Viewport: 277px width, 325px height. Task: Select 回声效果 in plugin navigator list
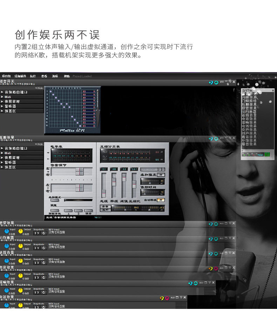click(249, 133)
